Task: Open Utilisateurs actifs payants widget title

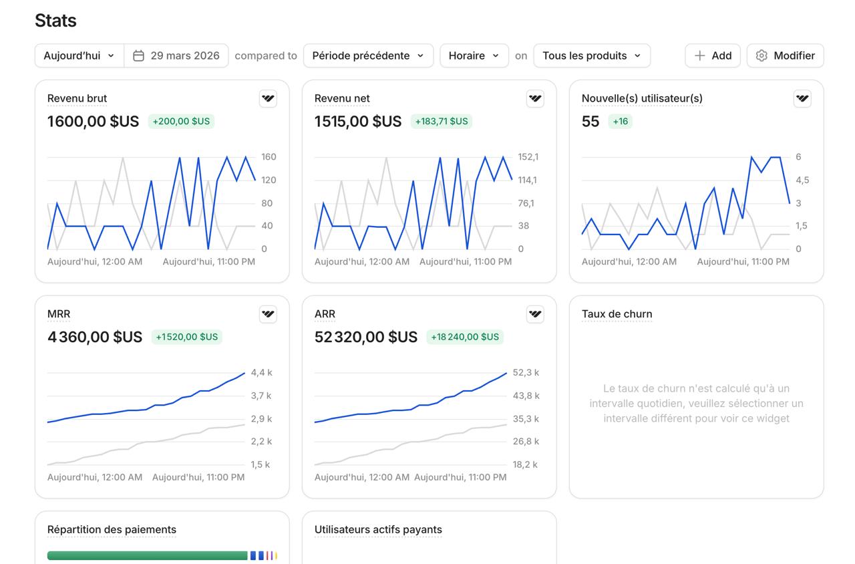Action: (x=378, y=530)
